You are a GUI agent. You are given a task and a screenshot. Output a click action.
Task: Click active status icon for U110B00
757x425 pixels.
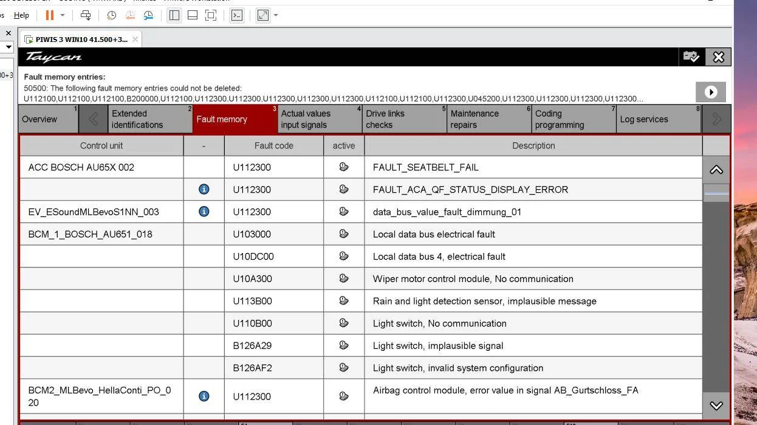coord(344,323)
